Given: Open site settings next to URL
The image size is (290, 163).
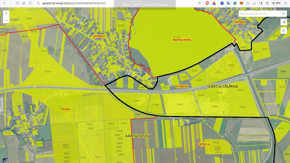Looking at the screenshot, I should 38,3.
